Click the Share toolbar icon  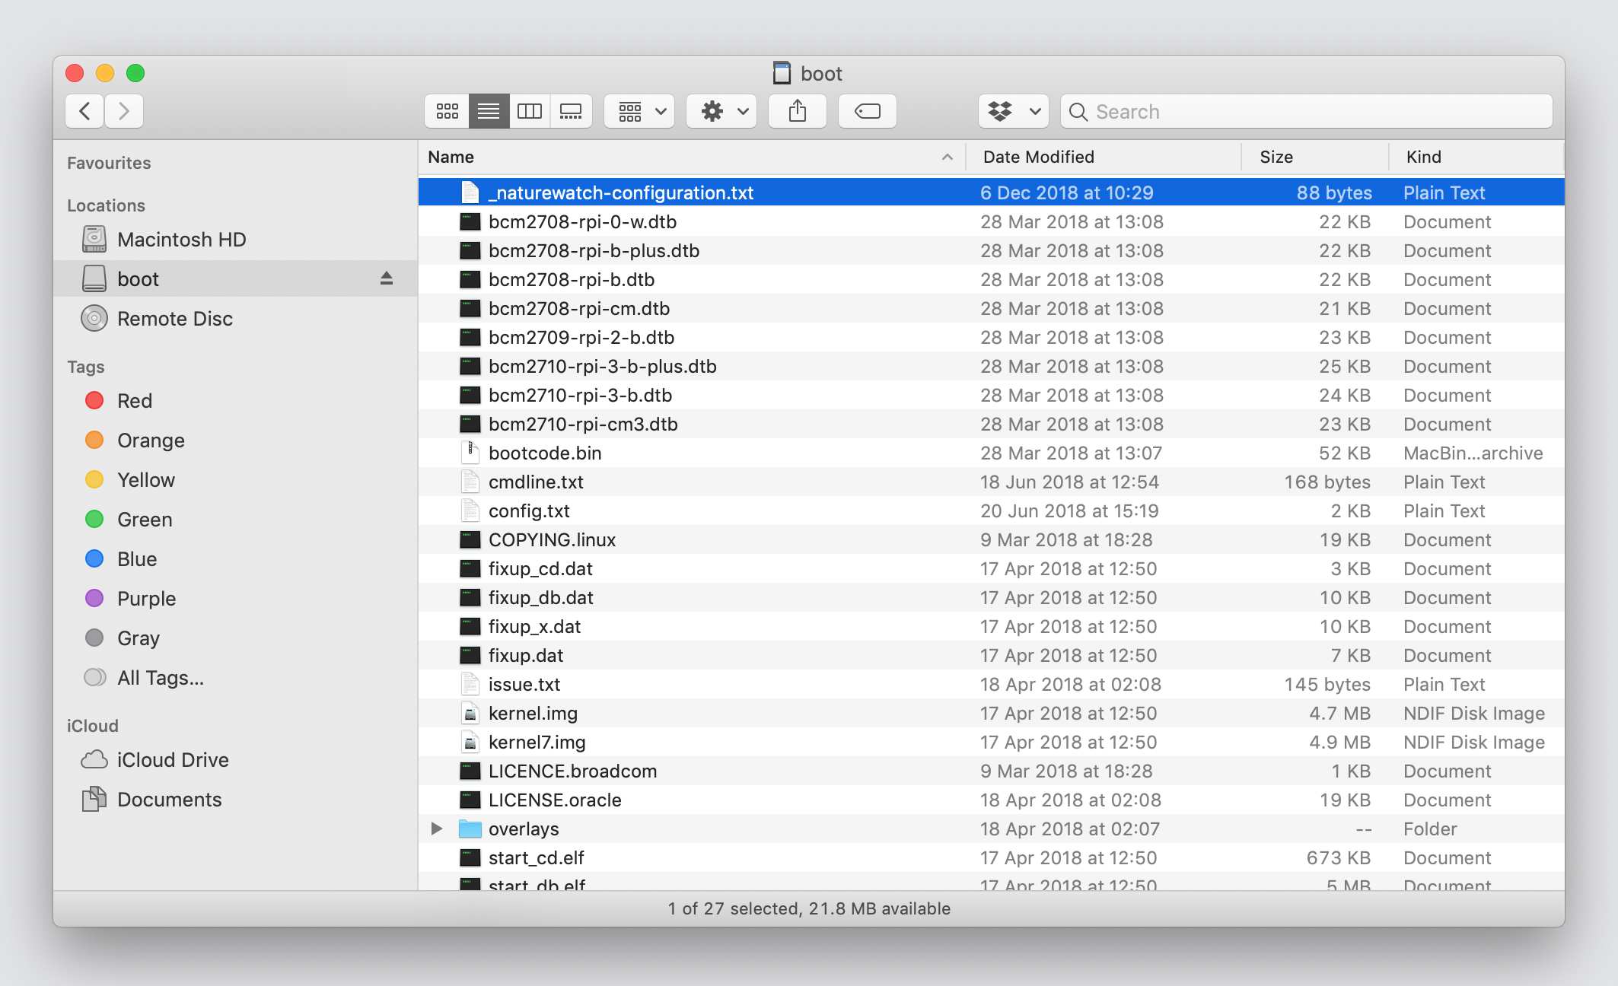[x=797, y=112]
